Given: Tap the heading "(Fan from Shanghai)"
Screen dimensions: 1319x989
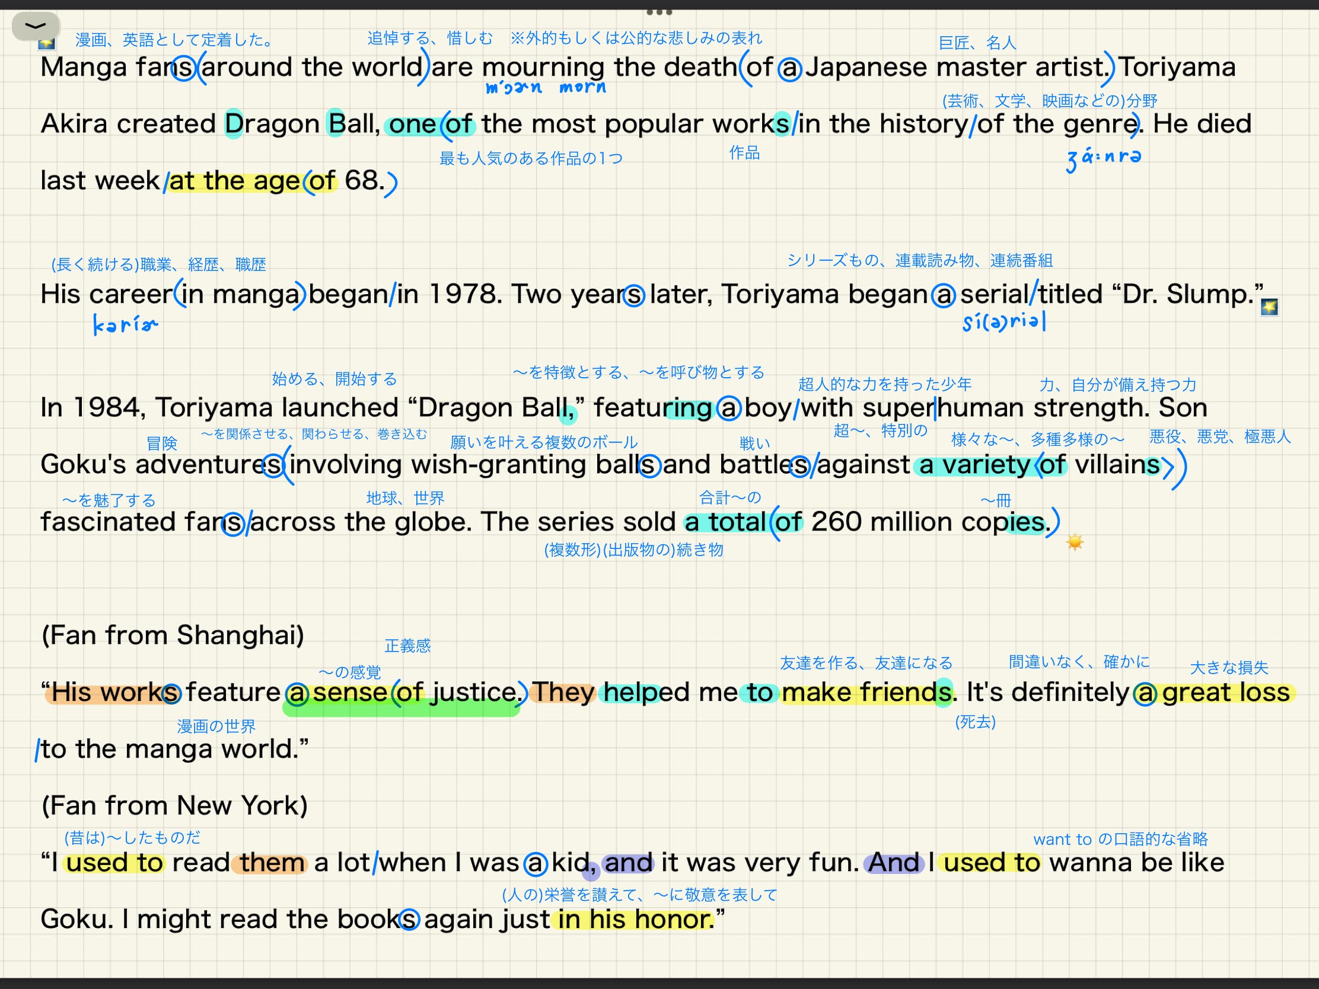Looking at the screenshot, I should [x=173, y=635].
